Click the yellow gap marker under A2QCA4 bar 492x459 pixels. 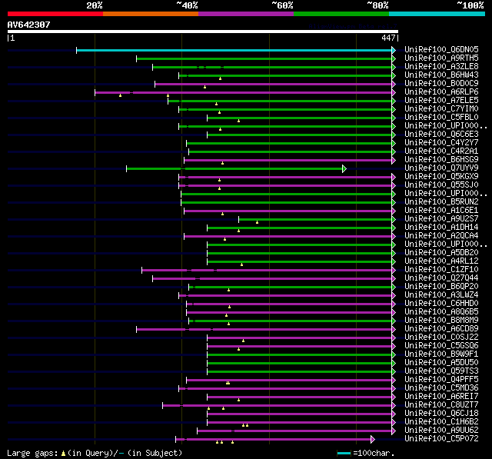(x=224, y=239)
